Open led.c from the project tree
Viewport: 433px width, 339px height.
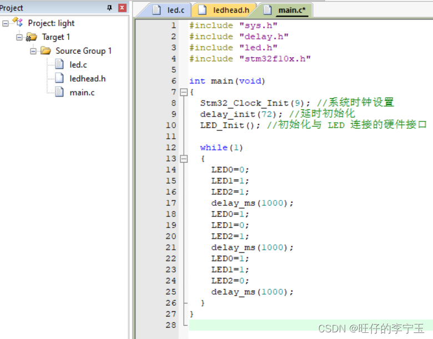[x=78, y=65]
